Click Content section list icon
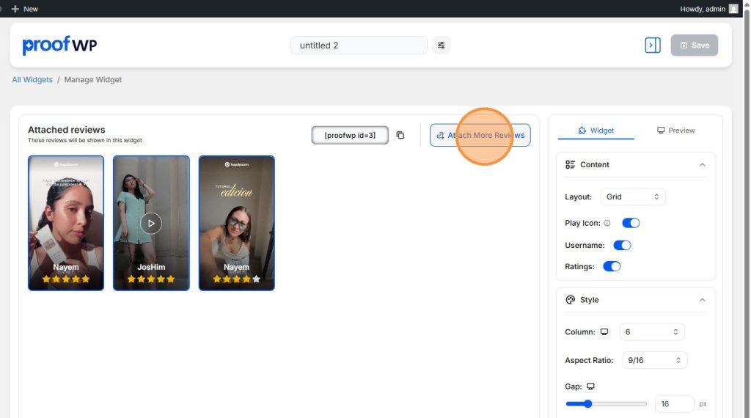The image size is (751, 418). (x=570, y=165)
